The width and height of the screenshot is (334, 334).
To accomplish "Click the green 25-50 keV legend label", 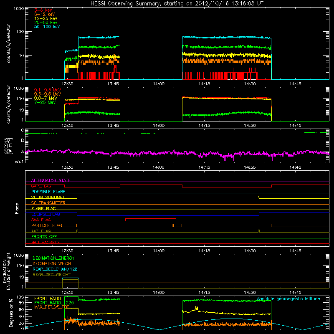I will 46,23.
